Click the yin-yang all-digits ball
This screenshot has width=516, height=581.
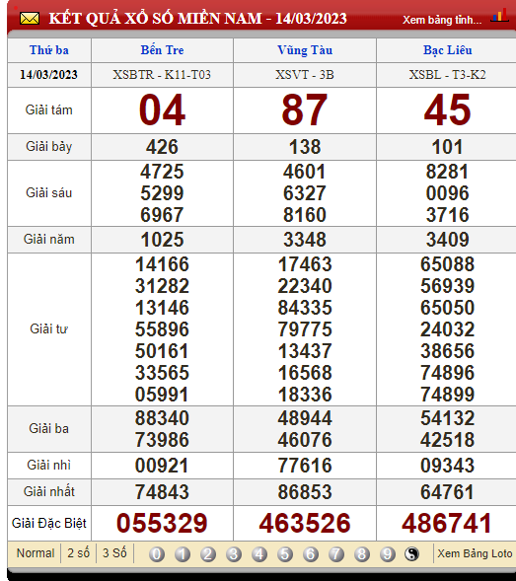click(411, 554)
